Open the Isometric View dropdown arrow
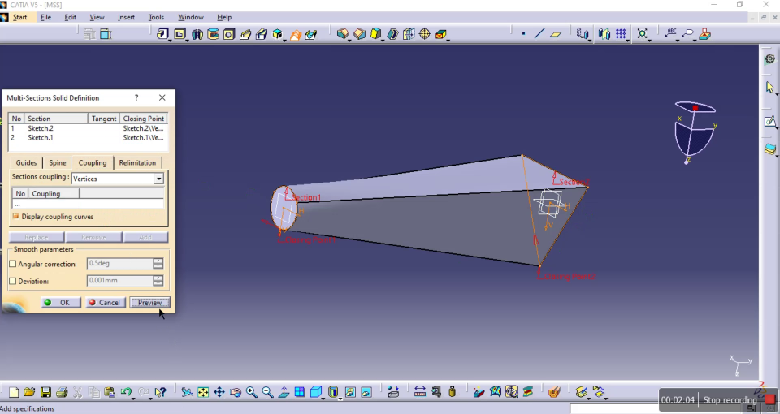 (x=323, y=399)
